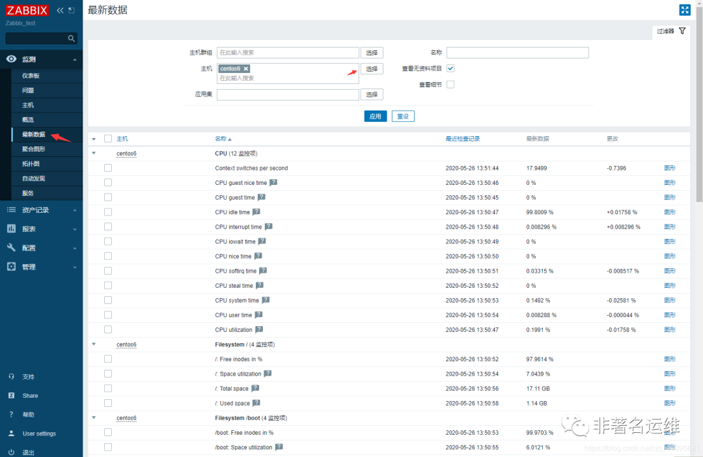Click the 重设 reset button
This screenshot has height=457, width=703.
coord(403,116)
